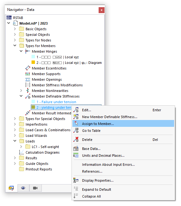Click the Edit icon in context menu
Screen dimensions: 181x206
[76, 110]
